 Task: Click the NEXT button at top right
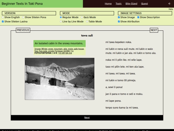click(154, 30)
